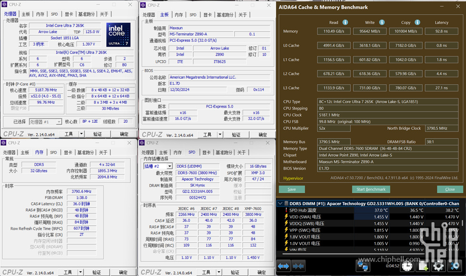Click title bar icon of CPU-Z memory window
466x276 pixels.
tap(4, 143)
